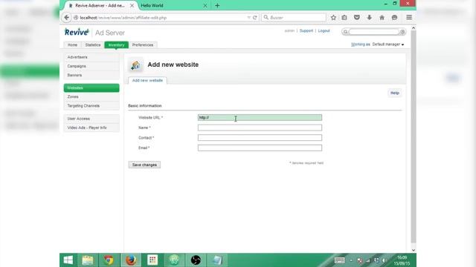Click the Save changes button
476x267 pixels.
click(x=144, y=165)
